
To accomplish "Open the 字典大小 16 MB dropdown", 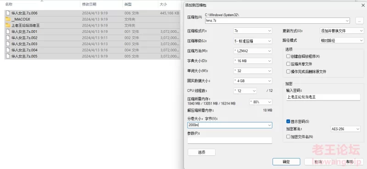I will tap(253, 61).
